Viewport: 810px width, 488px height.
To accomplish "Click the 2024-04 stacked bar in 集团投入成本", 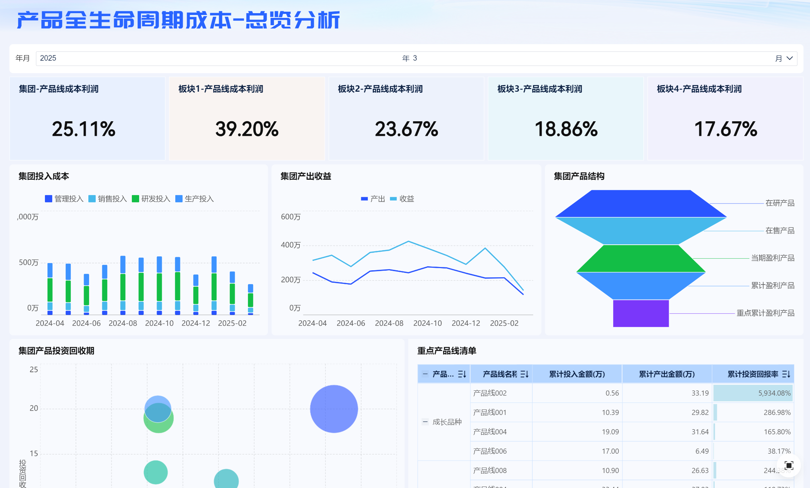I will point(50,289).
